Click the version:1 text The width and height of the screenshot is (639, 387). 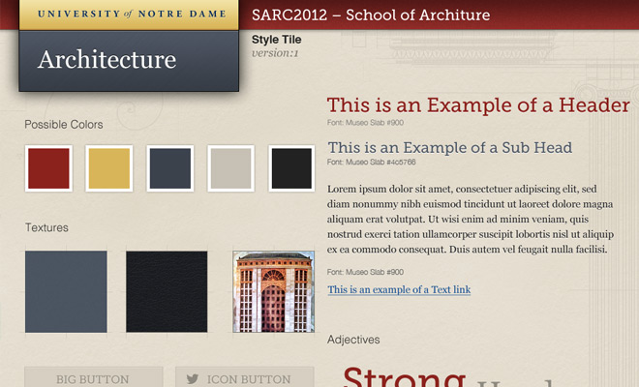276,53
